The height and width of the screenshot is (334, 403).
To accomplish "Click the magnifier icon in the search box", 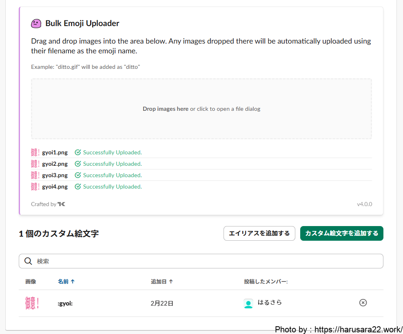I will [28, 261].
